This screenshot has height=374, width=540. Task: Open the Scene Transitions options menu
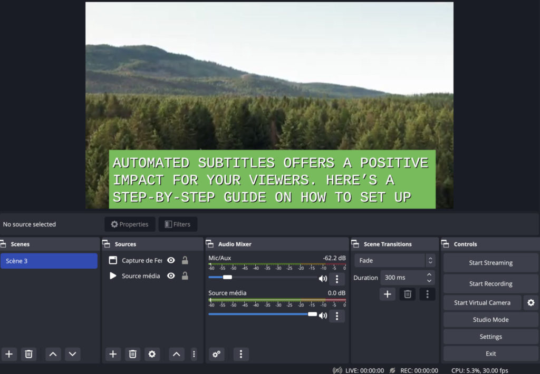427,294
